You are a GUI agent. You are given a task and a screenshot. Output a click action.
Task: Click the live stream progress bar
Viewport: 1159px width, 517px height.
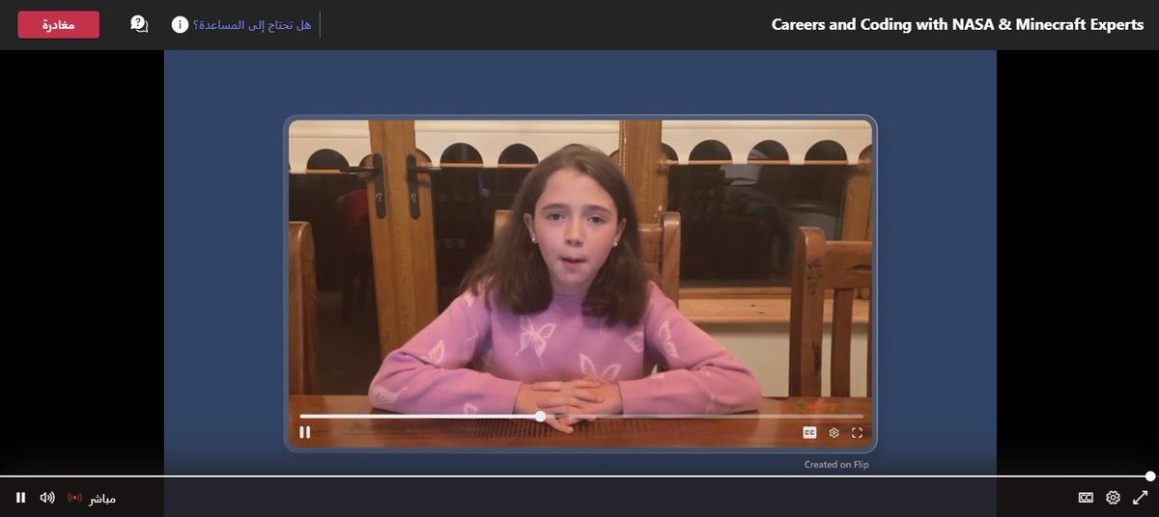(578, 476)
